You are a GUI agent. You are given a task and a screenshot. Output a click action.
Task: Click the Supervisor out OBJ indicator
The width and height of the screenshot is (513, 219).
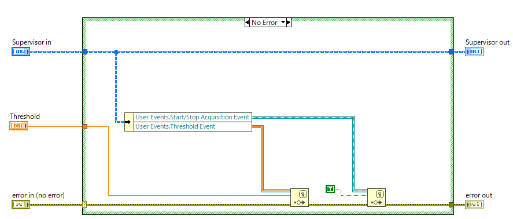tap(474, 52)
